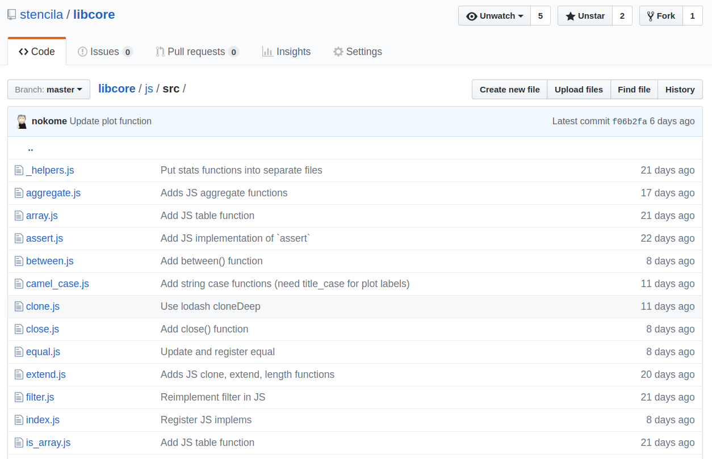The height and width of the screenshot is (459, 712).
Task: Go up to parent directory (..)
Action: 31,148
